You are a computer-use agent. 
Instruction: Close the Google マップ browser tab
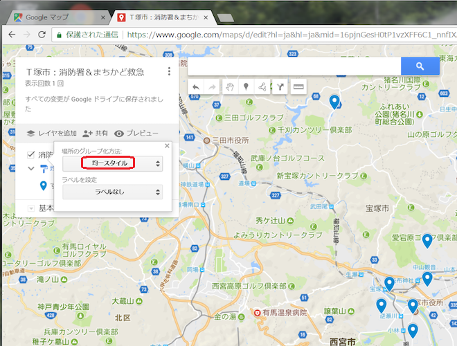(103, 17)
